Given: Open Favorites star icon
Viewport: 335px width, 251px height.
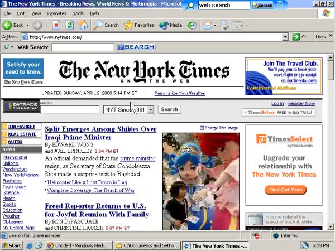Looking at the screenshot, I should [128, 25].
